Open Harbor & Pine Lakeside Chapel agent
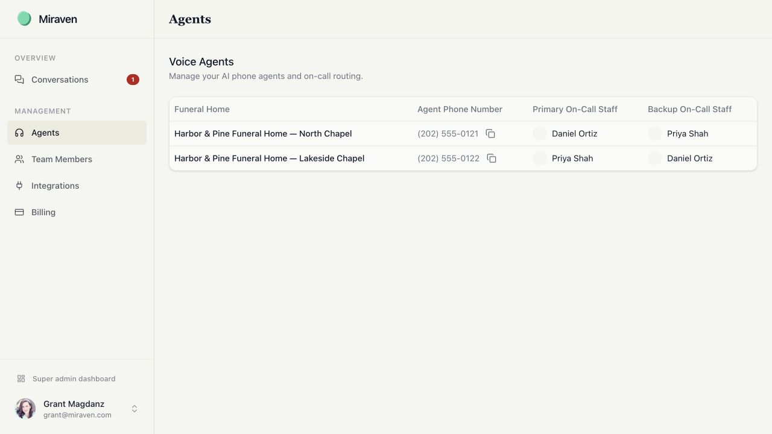The width and height of the screenshot is (772, 434). (270, 159)
